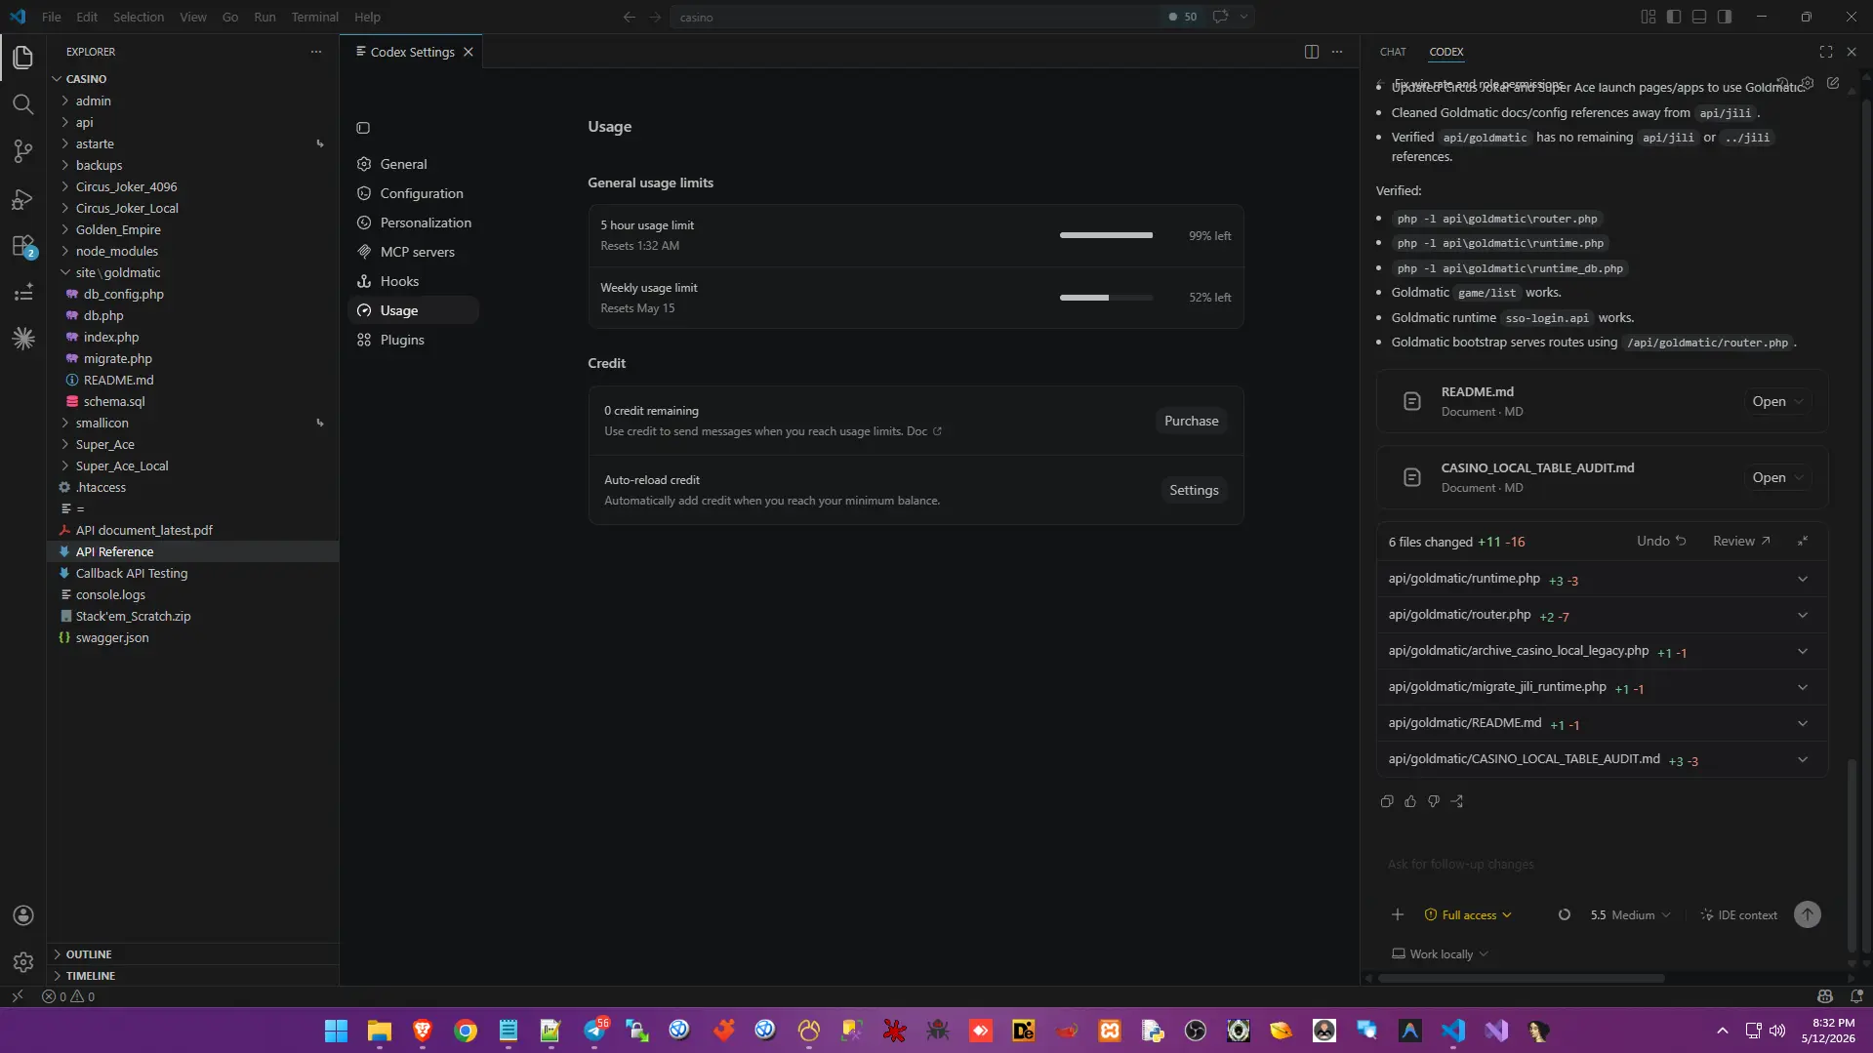Open the Selection menu

139,17
